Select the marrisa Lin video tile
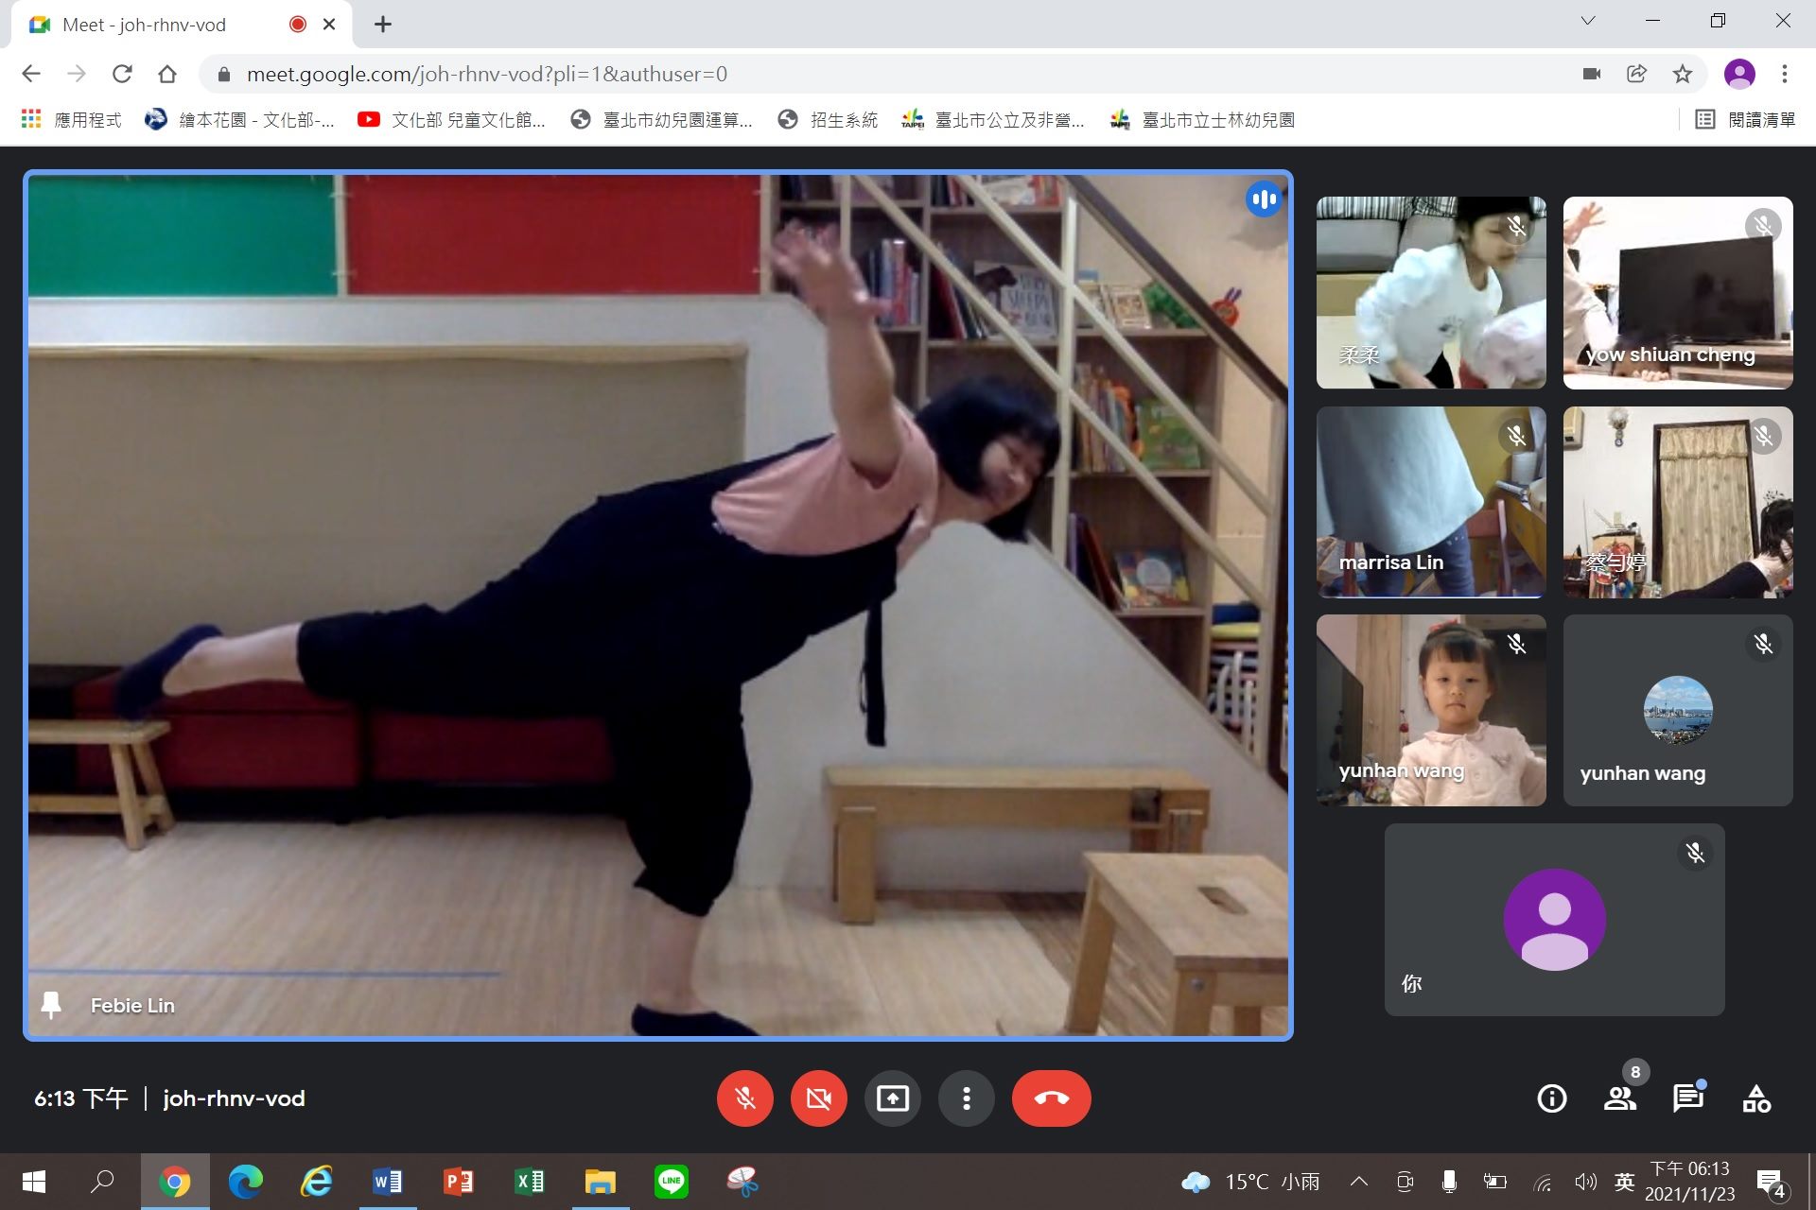 (x=1431, y=502)
